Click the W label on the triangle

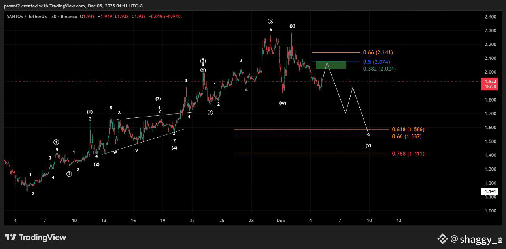[115, 152]
